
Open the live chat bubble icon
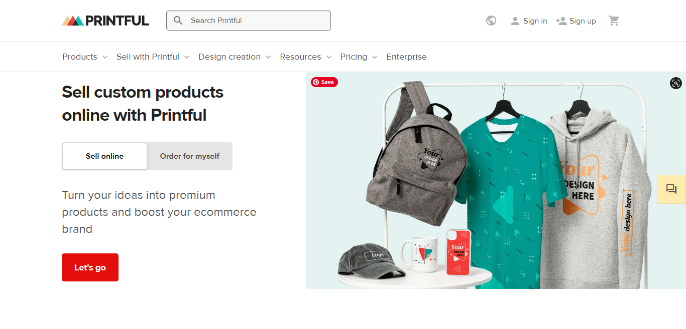point(671,189)
